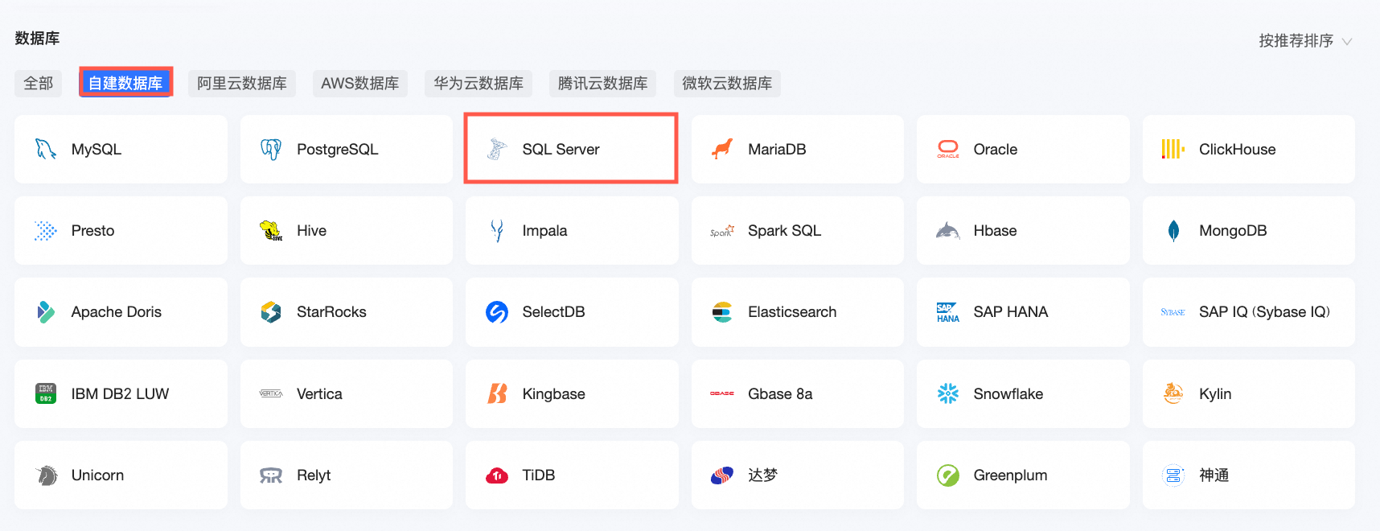This screenshot has height=531, width=1380.
Task: Switch to the 微软云数据库 tab
Action: (727, 83)
